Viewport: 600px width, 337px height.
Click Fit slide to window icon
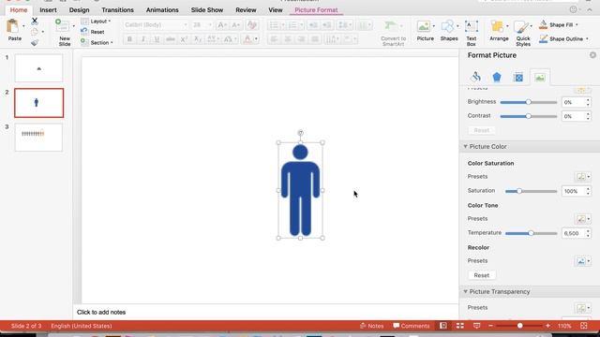[x=583, y=326]
